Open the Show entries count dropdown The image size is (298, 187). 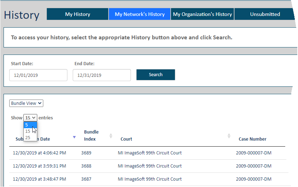tap(30, 118)
